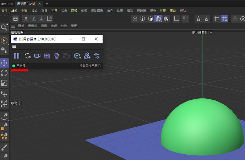Viewport: 245px width, 160px height.
Task: Open the 摄像机 viewport menu
Action: (x=33, y=26)
